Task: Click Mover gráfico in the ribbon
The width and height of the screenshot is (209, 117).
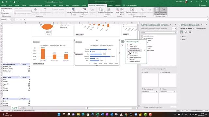Action: click(x=122, y=11)
